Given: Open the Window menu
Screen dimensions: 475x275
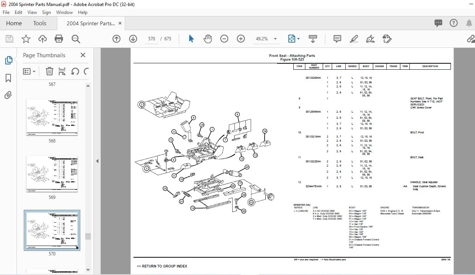Looking at the screenshot, I should click(64, 12).
